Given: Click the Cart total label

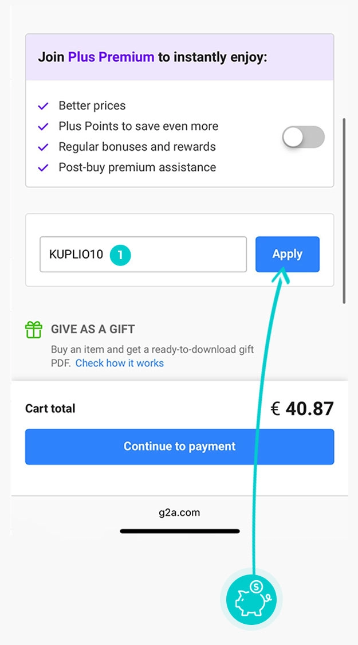Looking at the screenshot, I should pos(50,409).
